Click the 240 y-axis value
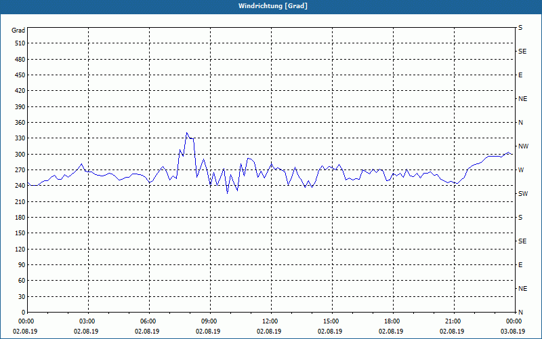 pos(20,186)
